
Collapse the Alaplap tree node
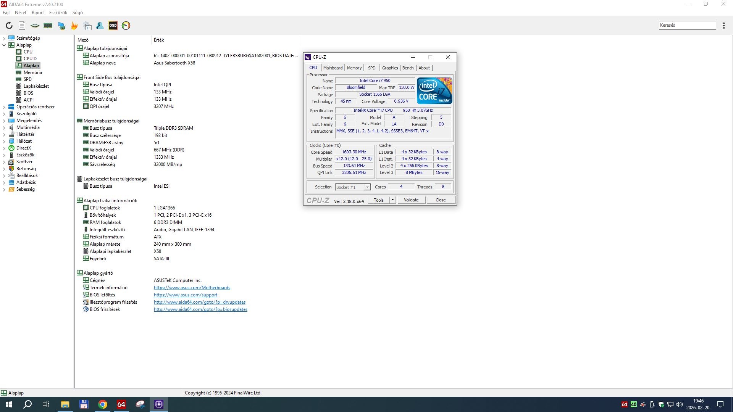(x=4, y=45)
